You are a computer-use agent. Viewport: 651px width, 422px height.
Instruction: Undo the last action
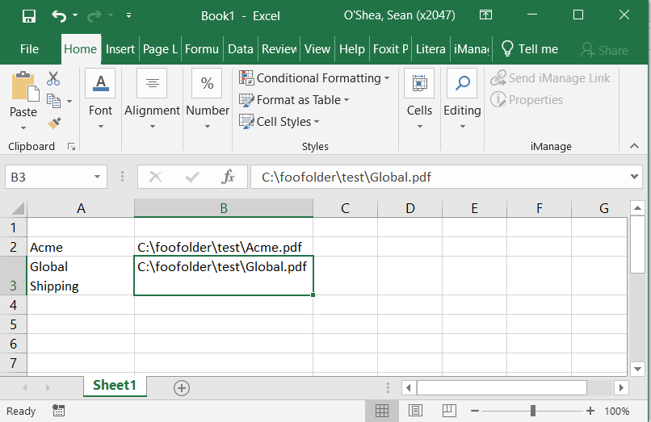pos(59,16)
